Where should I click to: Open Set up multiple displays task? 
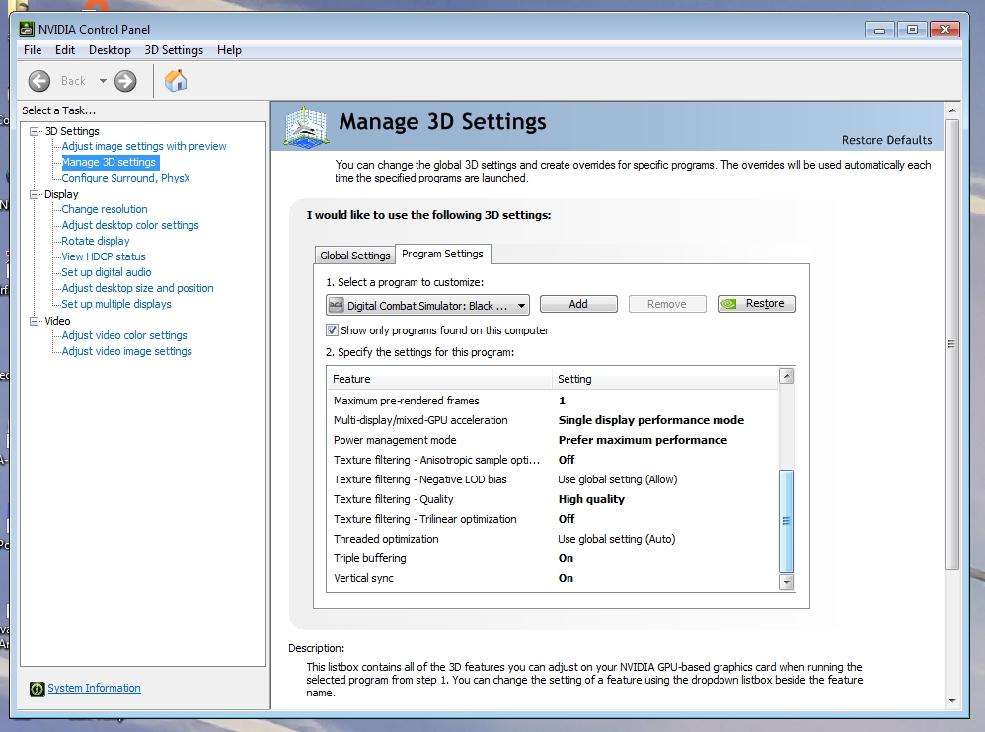click(116, 304)
